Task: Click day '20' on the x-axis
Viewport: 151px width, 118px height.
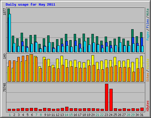Action: pos(93,115)
